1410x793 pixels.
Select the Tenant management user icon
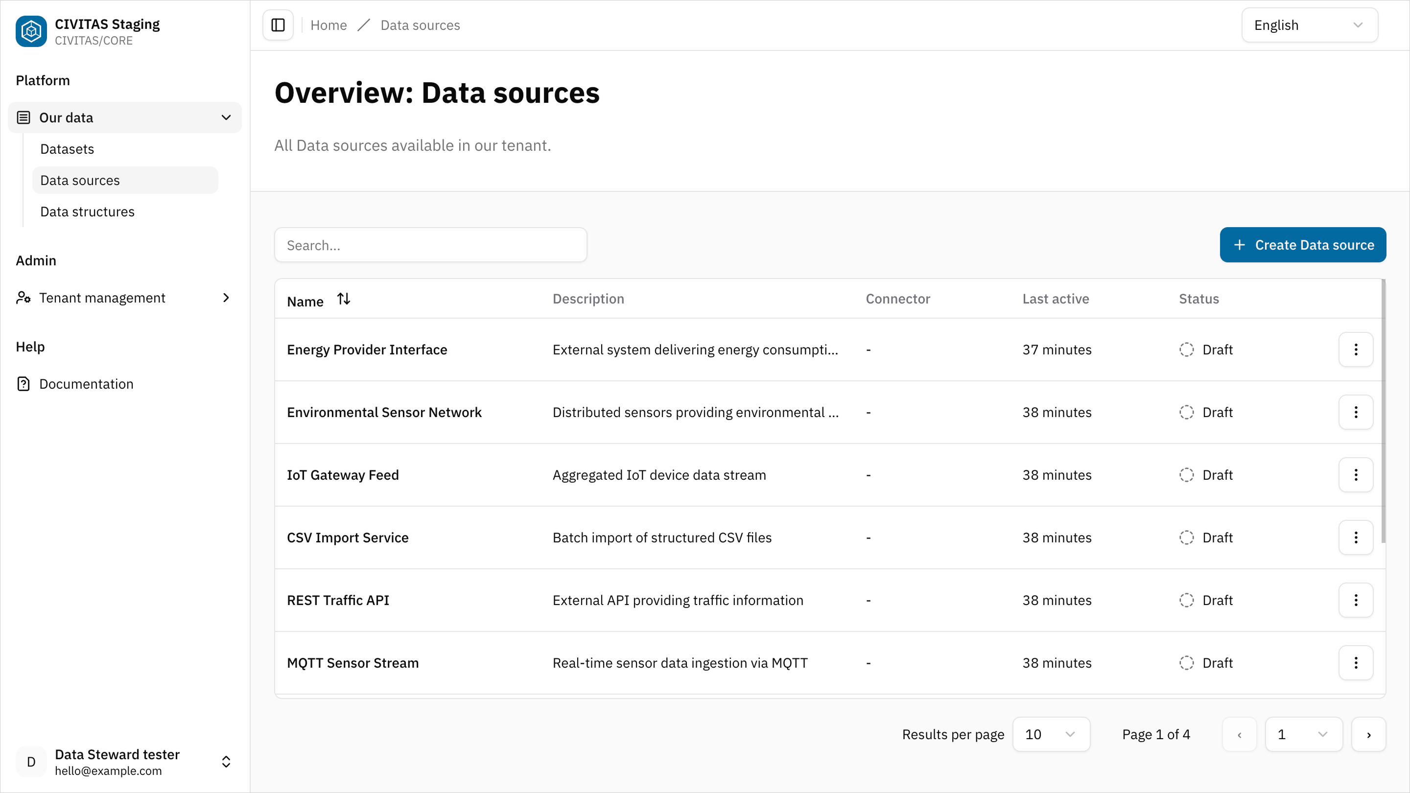(23, 297)
